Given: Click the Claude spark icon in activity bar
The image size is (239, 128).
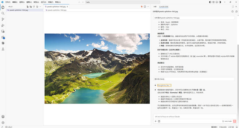Looking at the screenshot, I should coord(3,43).
